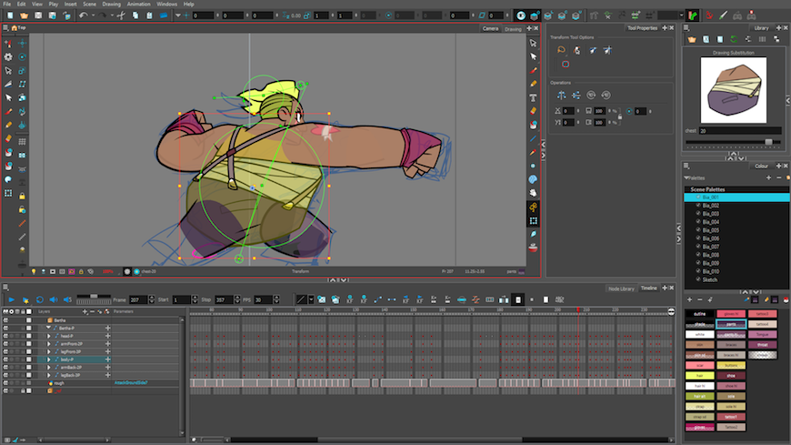Select the Library tab
The height and width of the screenshot is (445, 791).
coord(761,28)
